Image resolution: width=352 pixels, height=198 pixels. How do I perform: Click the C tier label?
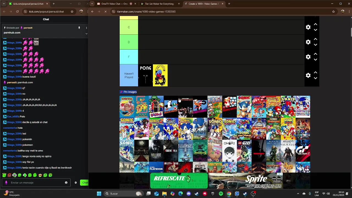129,27
